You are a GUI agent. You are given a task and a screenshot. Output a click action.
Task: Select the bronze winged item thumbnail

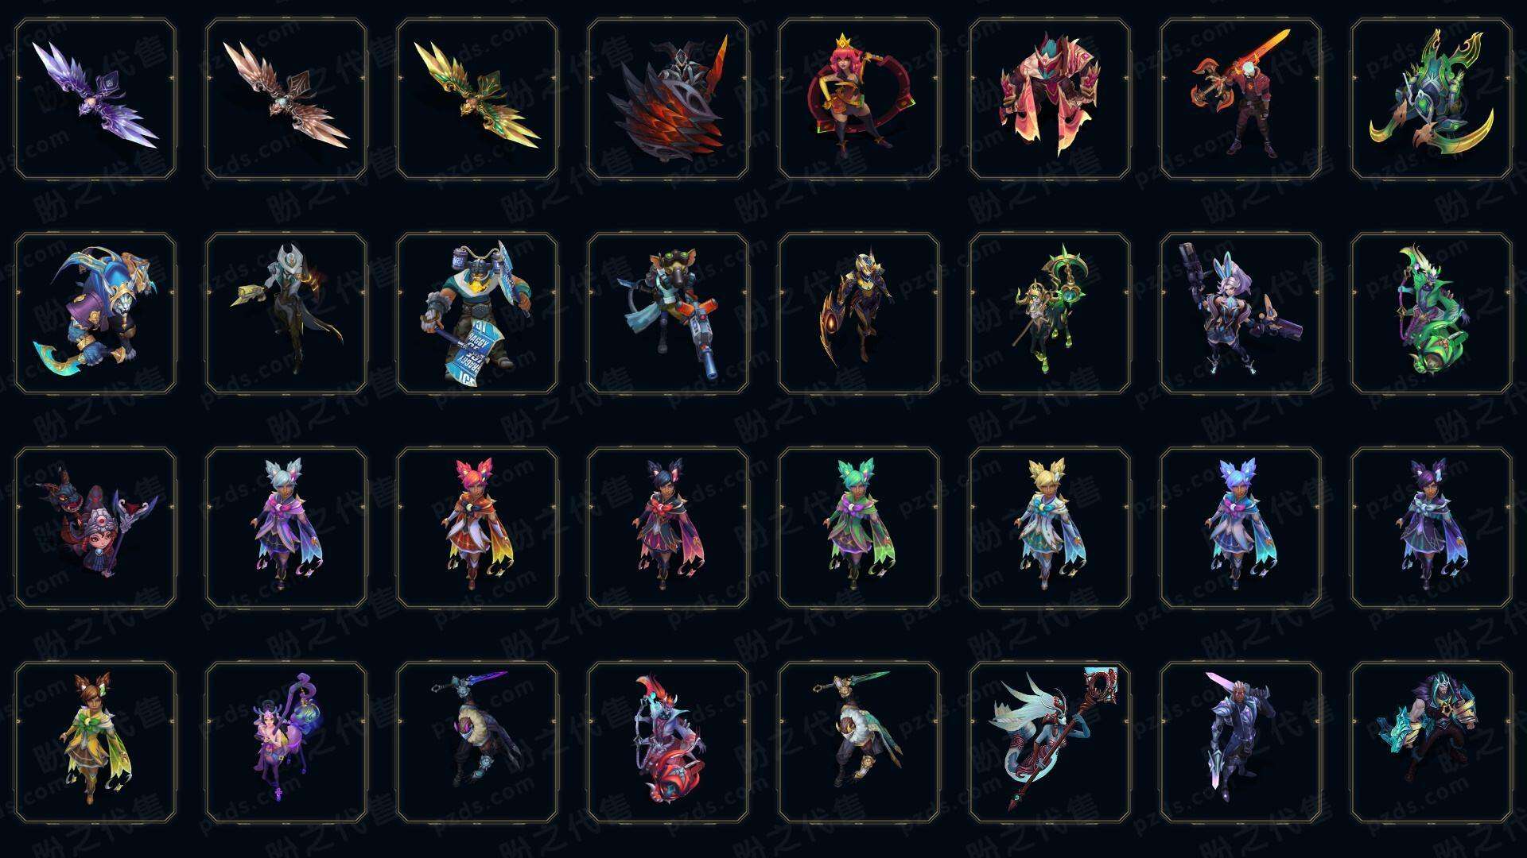coord(286,99)
